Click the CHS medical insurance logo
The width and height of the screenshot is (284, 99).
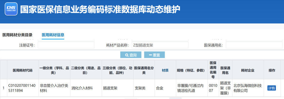click(x=11, y=9)
